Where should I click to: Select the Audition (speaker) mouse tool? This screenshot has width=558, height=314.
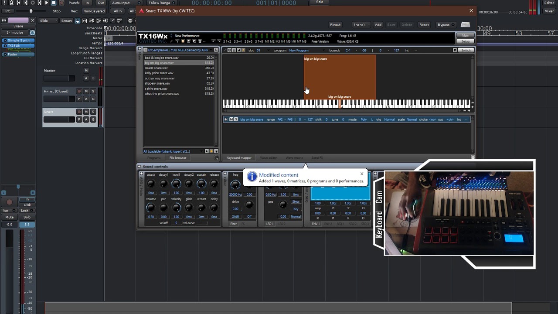pos(105,20)
